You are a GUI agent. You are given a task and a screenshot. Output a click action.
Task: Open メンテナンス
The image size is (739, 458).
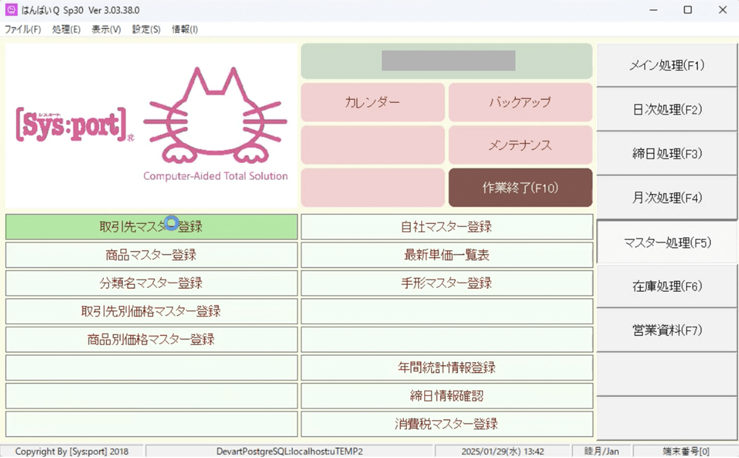pos(520,145)
